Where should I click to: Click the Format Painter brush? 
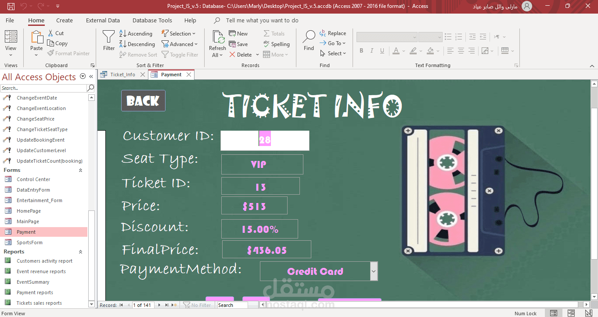(68, 53)
